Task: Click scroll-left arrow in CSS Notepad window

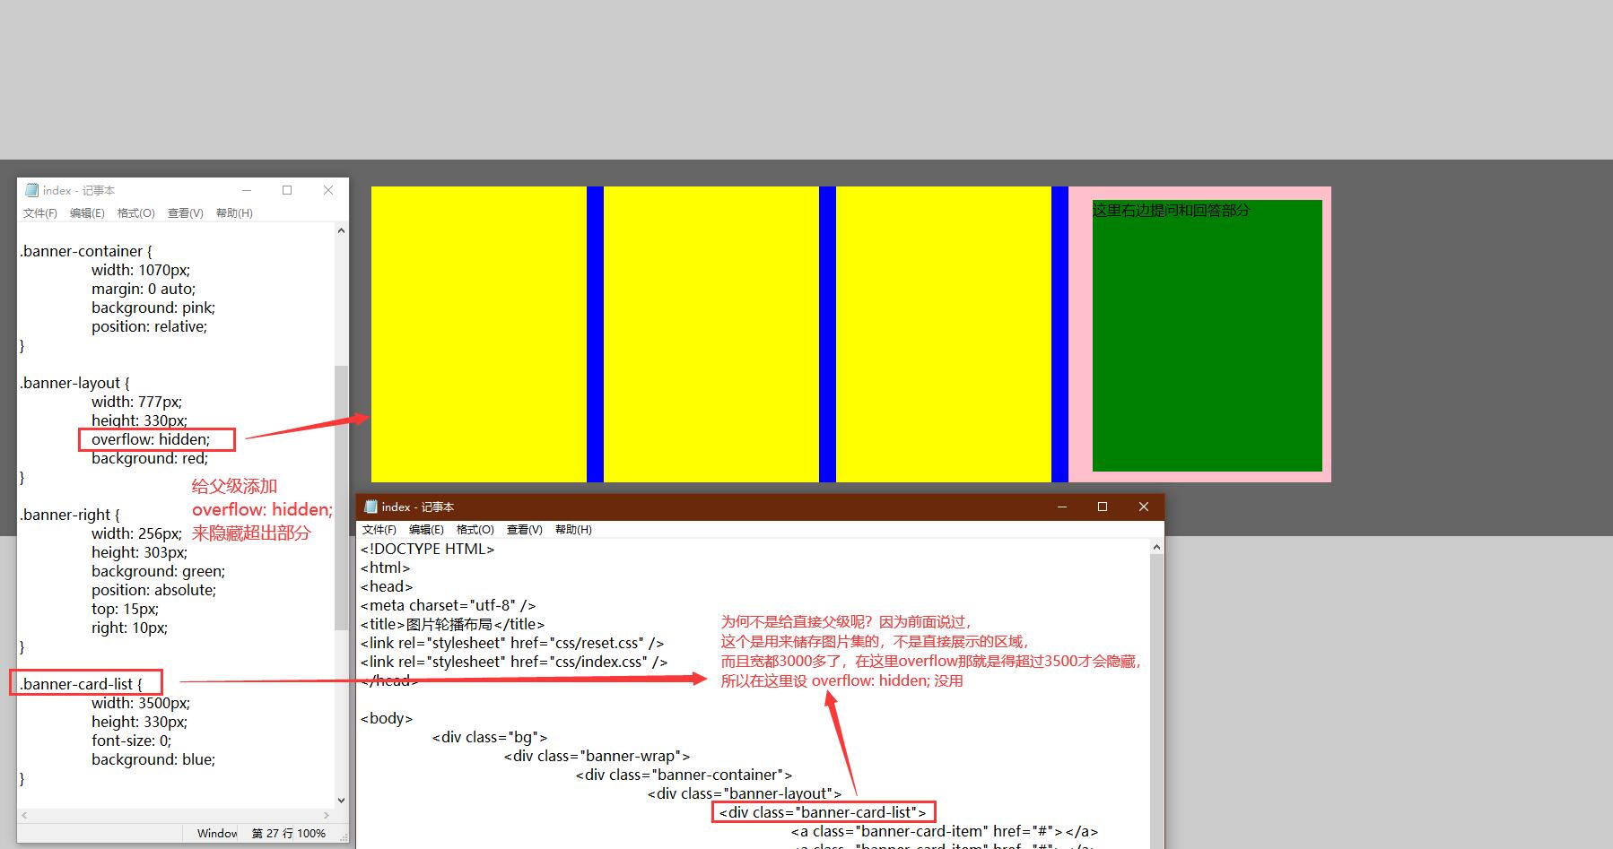Action: 24,816
